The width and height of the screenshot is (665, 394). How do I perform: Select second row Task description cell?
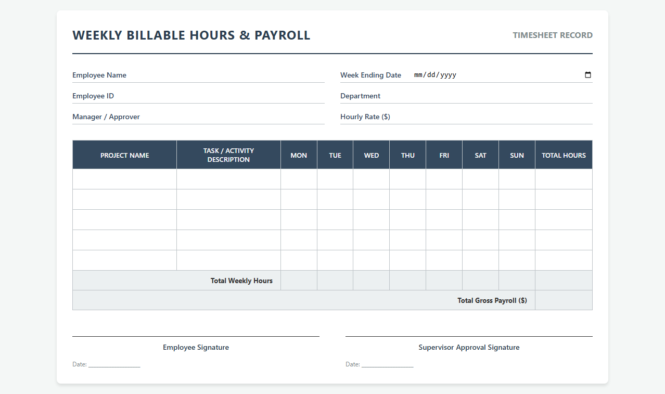[229, 199]
